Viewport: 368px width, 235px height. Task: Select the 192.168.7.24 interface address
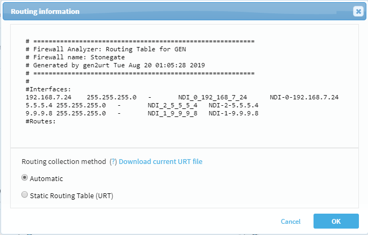pyautogui.click(x=48, y=97)
